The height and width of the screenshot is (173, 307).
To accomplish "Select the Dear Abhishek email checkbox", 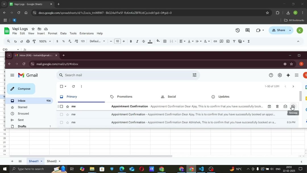I will [x=61, y=122].
